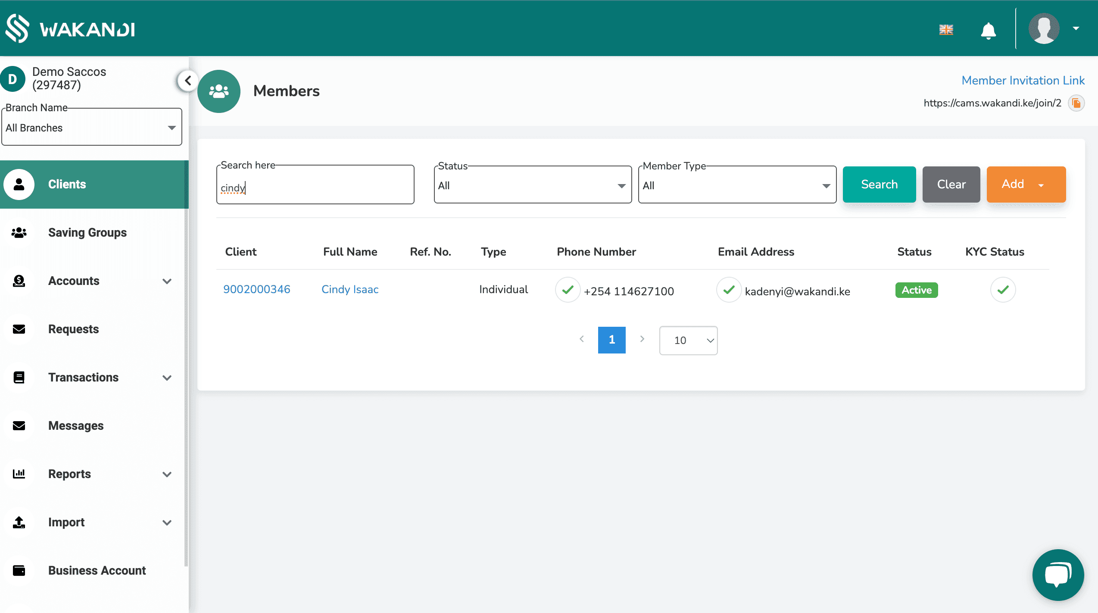Click the Demo Saccos D avatar
The width and height of the screenshot is (1098, 613).
[12, 79]
